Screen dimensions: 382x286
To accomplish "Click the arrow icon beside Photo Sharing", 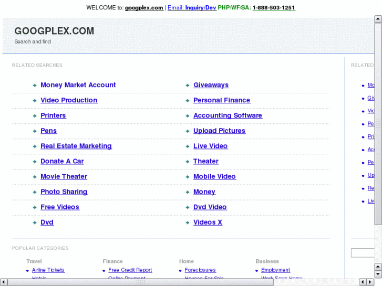I will [35, 192].
